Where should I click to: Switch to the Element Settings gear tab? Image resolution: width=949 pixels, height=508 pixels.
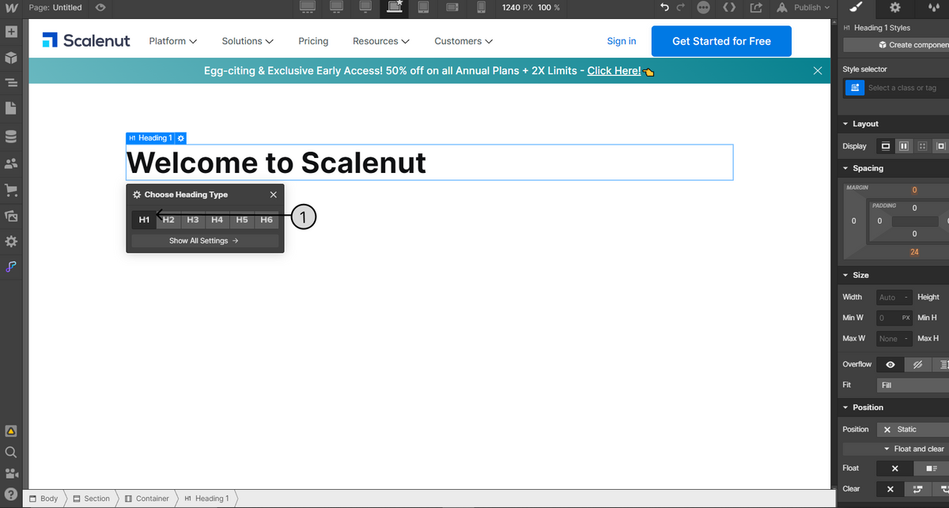click(x=894, y=7)
